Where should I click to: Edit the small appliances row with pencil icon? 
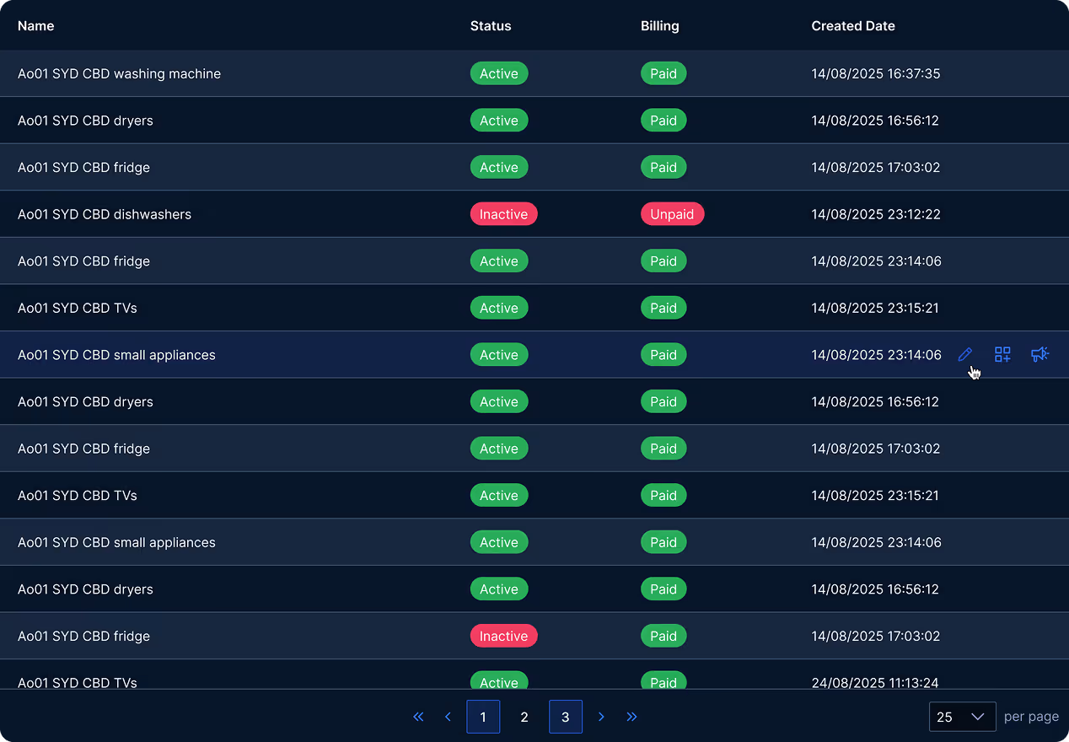[964, 354]
